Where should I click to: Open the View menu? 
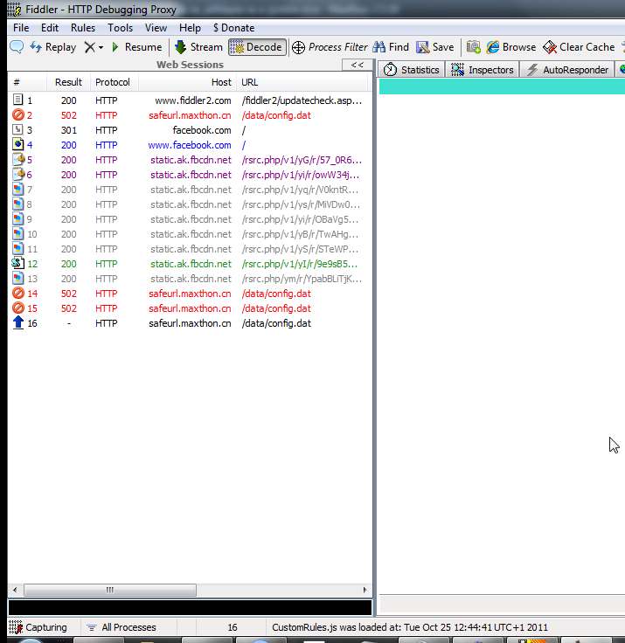click(156, 28)
